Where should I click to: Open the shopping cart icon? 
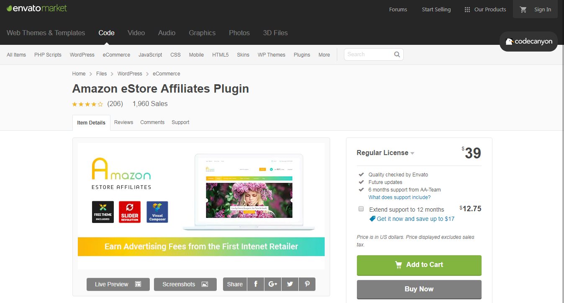coord(523,9)
